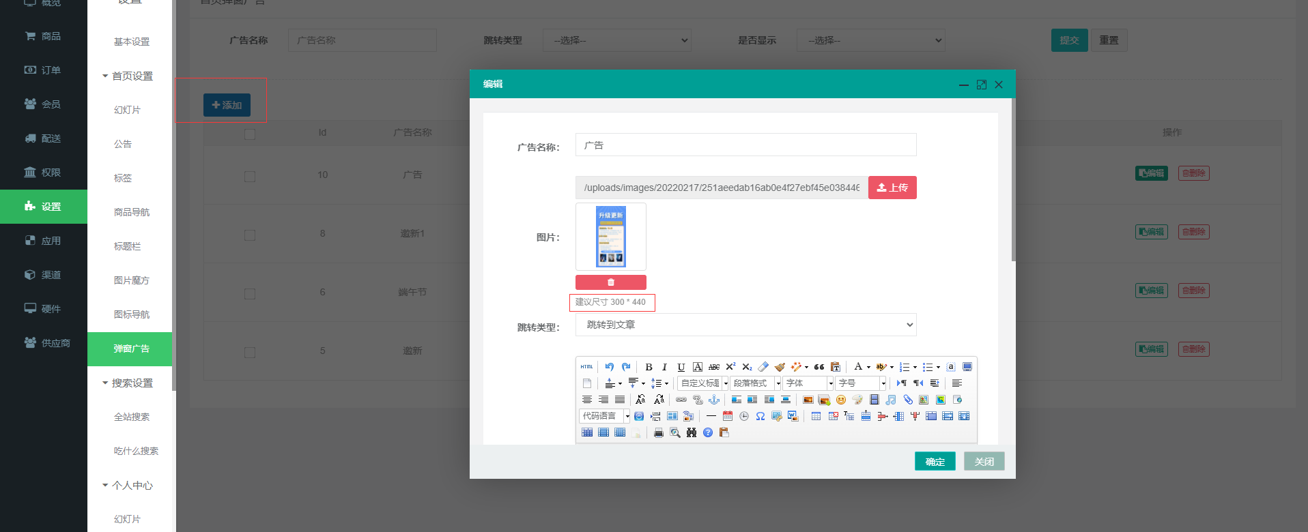Check the row with Id 6
1308x532 pixels.
250,293
